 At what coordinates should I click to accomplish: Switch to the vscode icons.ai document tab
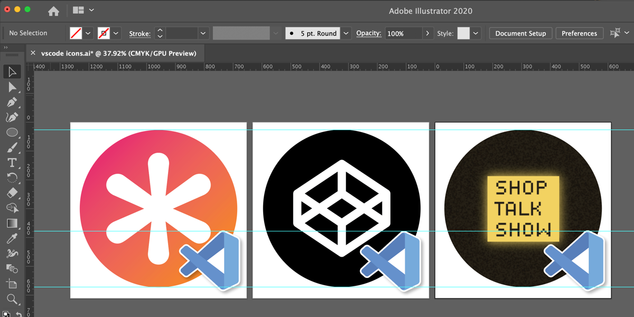click(118, 53)
